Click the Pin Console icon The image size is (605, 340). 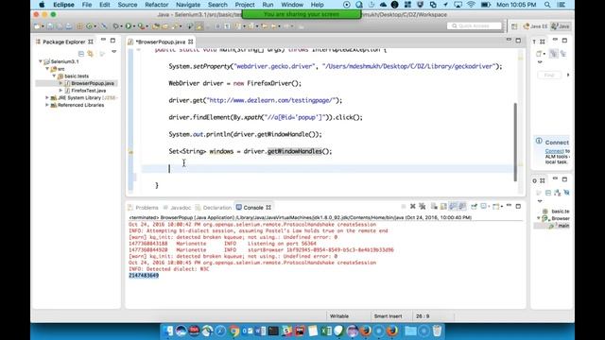(x=475, y=207)
